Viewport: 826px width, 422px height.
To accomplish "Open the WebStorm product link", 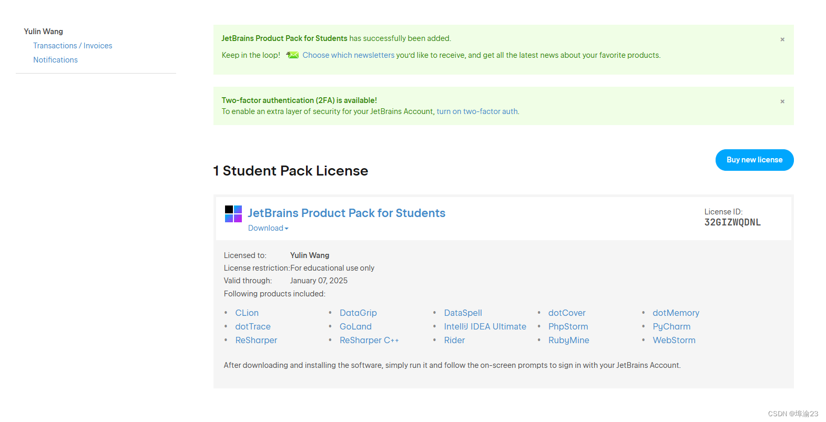I will (x=674, y=340).
